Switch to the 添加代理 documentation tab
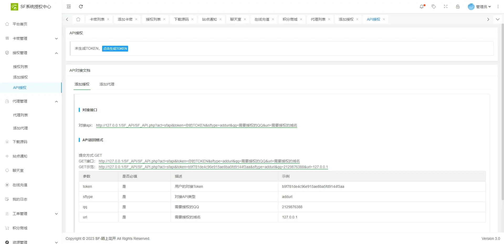The image size is (504, 244). coord(107,84)
